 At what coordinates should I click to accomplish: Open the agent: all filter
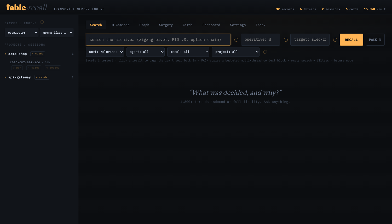146,52
